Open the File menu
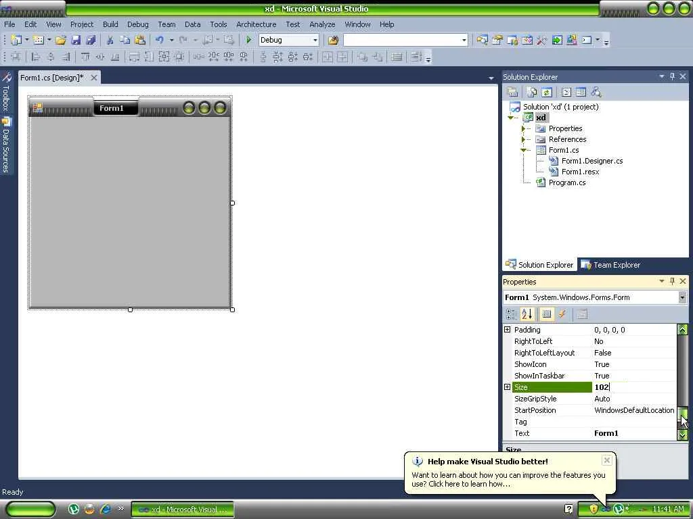The image size is (693, 519). pos(9,24)
